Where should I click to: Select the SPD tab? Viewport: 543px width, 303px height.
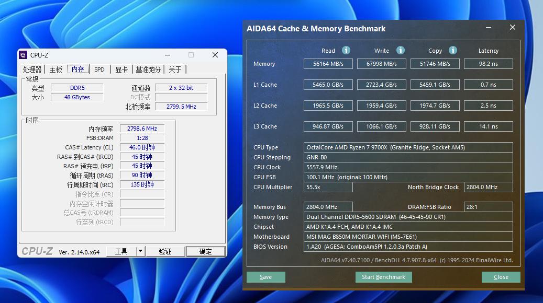tap(99, 69)
